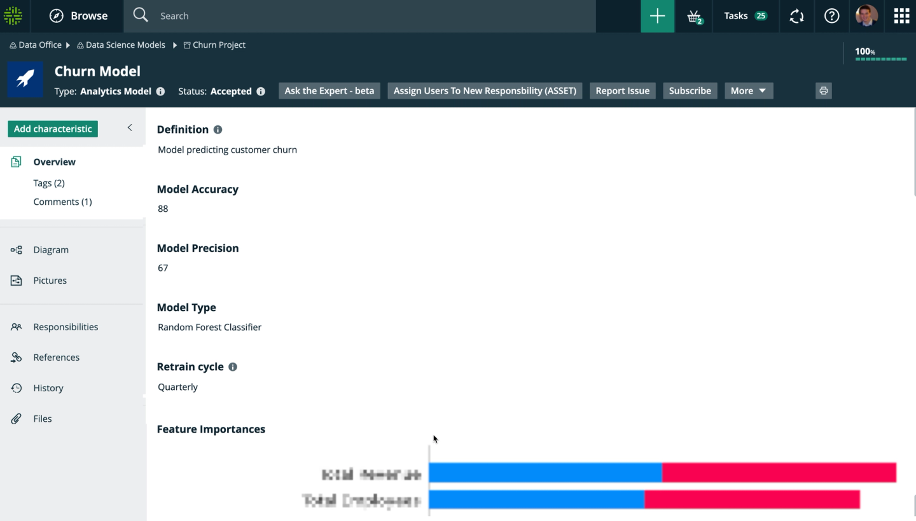Viewport: 916px width, 521px height.
Task: Click the 100% completeness progress bar
Action: coord(880,59)
